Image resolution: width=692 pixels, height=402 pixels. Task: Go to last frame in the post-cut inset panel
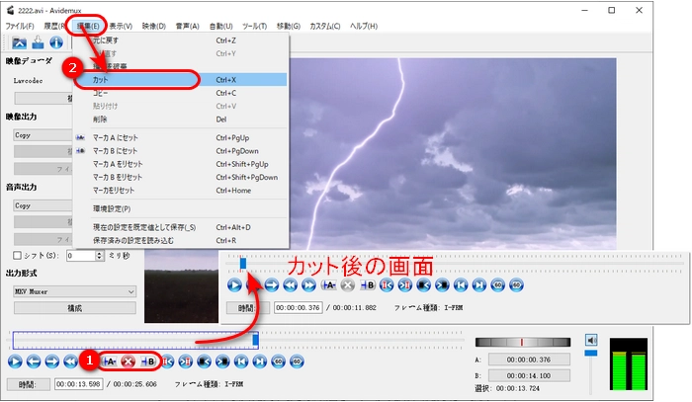479,285
